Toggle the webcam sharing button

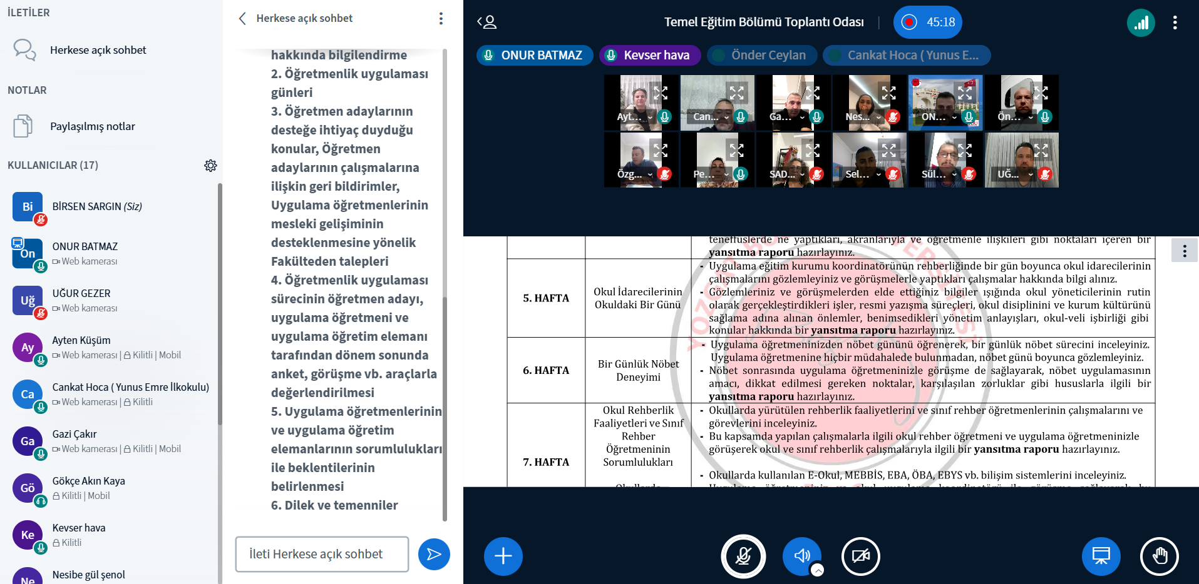tap(860, 556)
